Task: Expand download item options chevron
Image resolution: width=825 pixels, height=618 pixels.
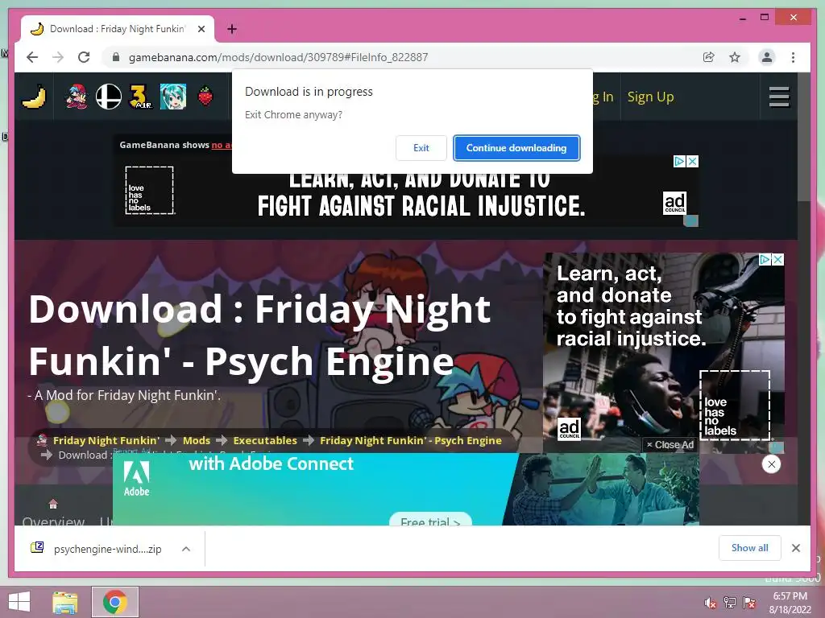Action: coord(186,549)
